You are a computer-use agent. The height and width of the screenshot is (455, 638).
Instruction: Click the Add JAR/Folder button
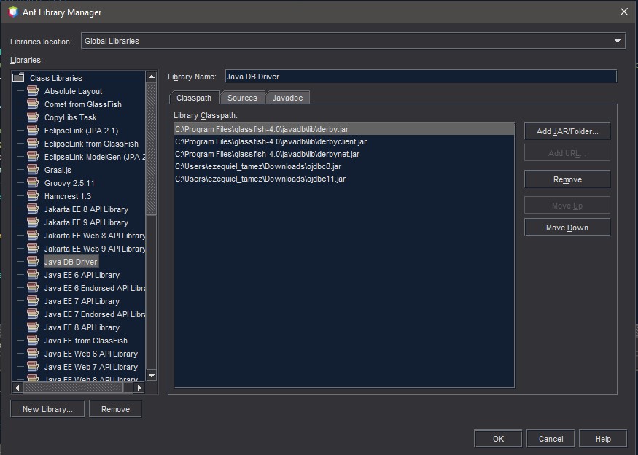(x=567, y=131)
